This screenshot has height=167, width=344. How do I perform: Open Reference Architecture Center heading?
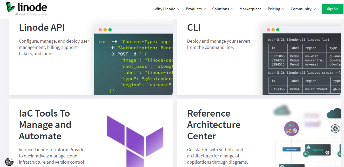214,125
